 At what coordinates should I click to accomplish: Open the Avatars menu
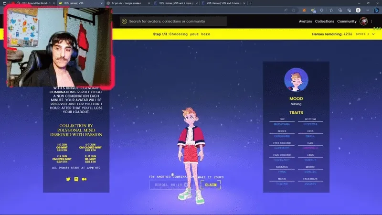point(305,21)
